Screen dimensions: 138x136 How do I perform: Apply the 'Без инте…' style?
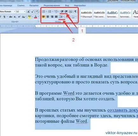click(99, 14)
